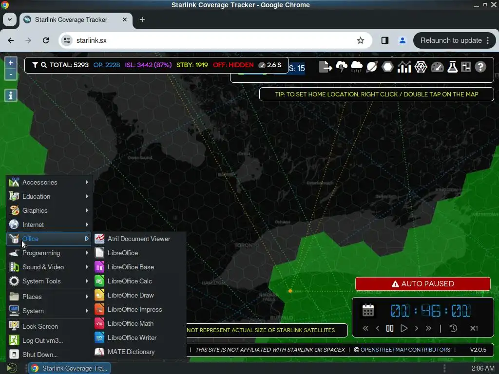Click the spider web mesh icon

click(421, 67)
